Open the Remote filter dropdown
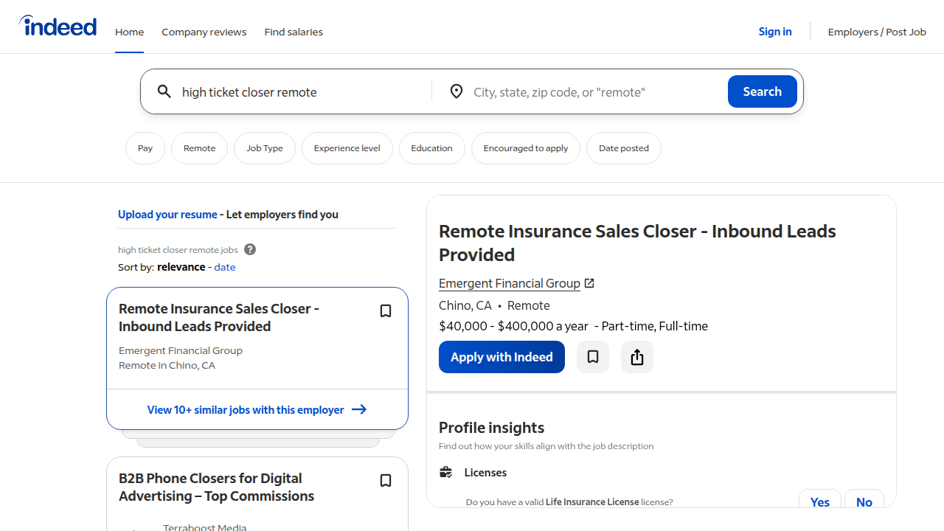 (x=199, y=148)
